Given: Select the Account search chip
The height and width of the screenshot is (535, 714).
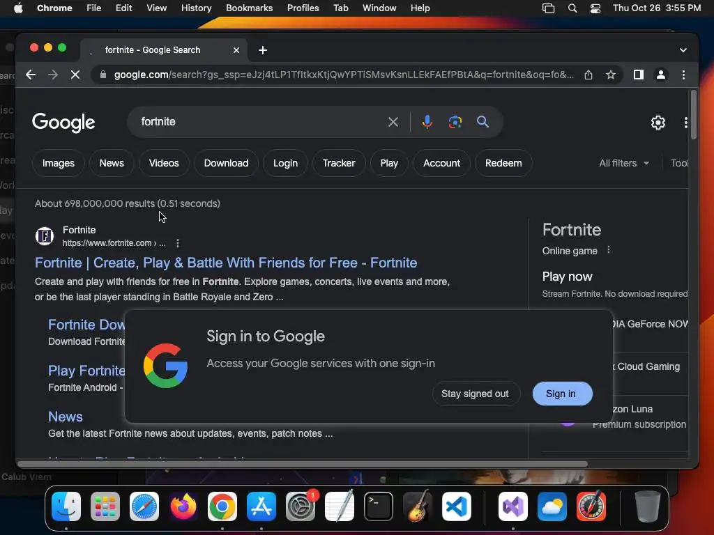Looking at the screenshot, I should point(441,163).
